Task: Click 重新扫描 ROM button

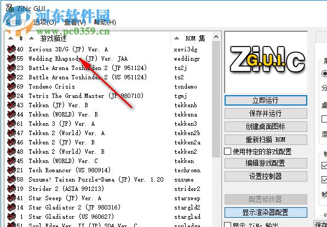Action: pos(266,139)
